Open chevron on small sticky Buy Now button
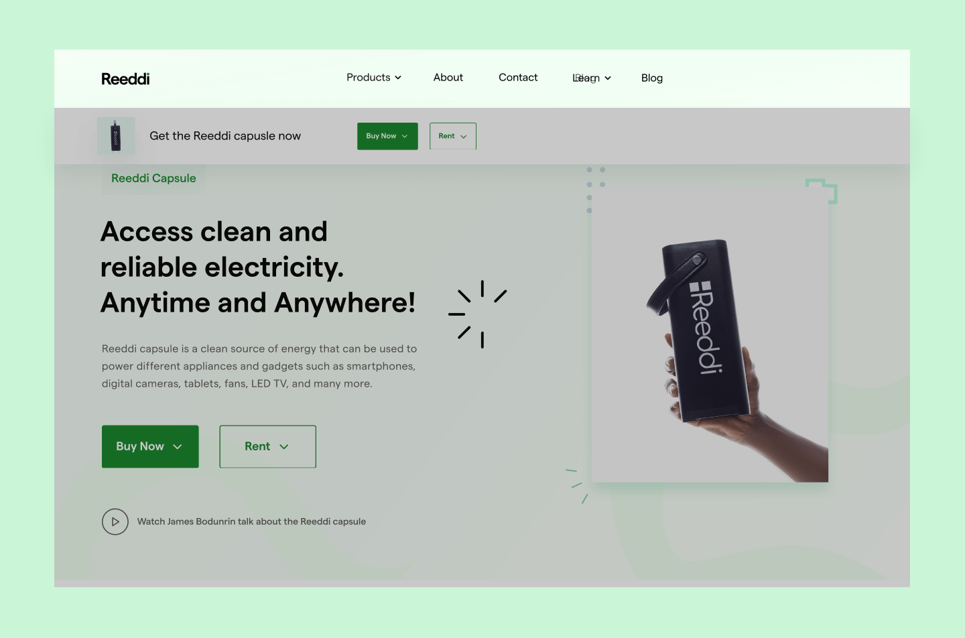This screenshot has height=638, width=965. click(x=405, y=137)
